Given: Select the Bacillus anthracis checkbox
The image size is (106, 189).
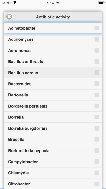Looking at the screenshot, I should click(x=97, y=62).
